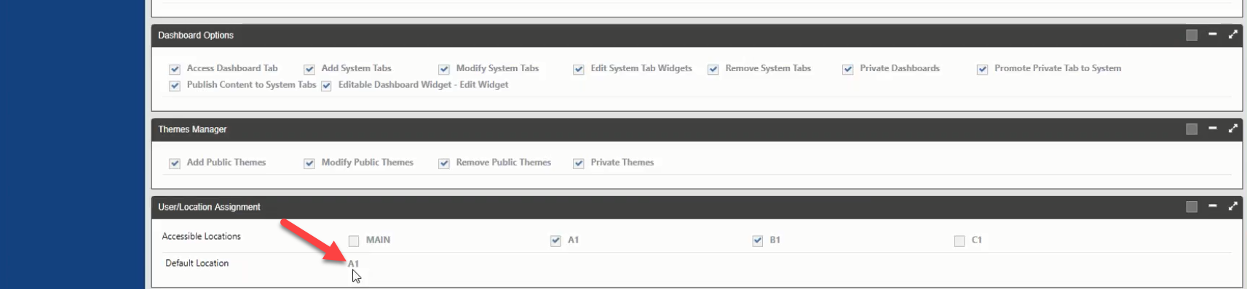Screen dimensions: 1247x289
Task: Collapse the Themes Manager panel with minus icon
Action: [x=1213, y=129]
